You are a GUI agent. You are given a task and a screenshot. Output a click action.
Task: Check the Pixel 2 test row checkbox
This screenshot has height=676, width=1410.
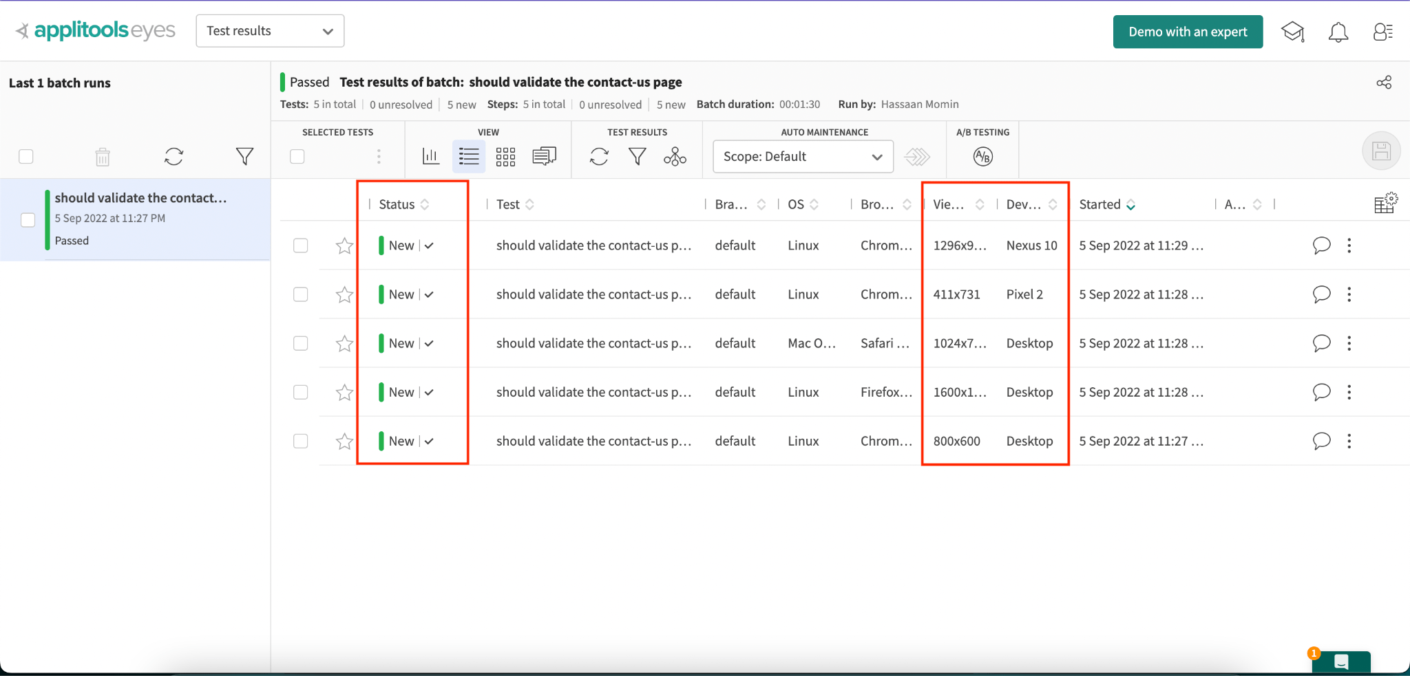301,294
